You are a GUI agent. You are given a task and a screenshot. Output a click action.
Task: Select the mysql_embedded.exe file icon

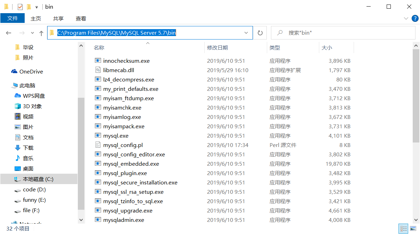98,163
